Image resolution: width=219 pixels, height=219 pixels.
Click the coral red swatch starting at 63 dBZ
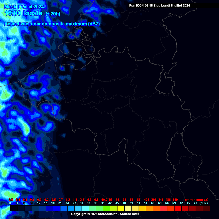tap(164, 208)
